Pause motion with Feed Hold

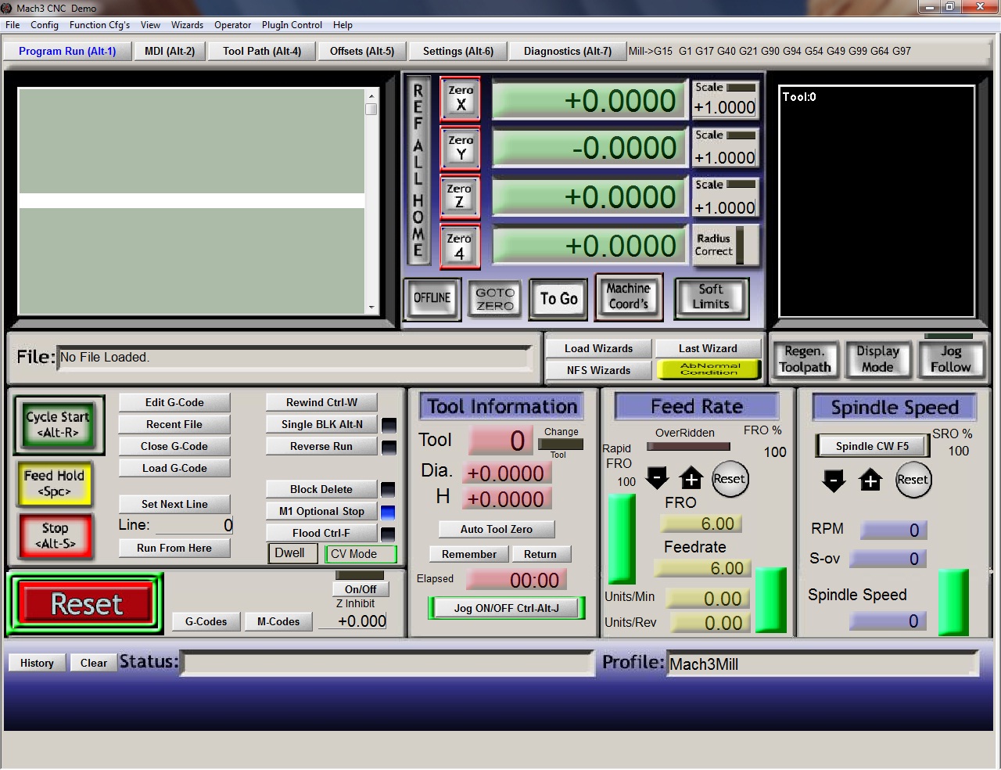point(54,483)
